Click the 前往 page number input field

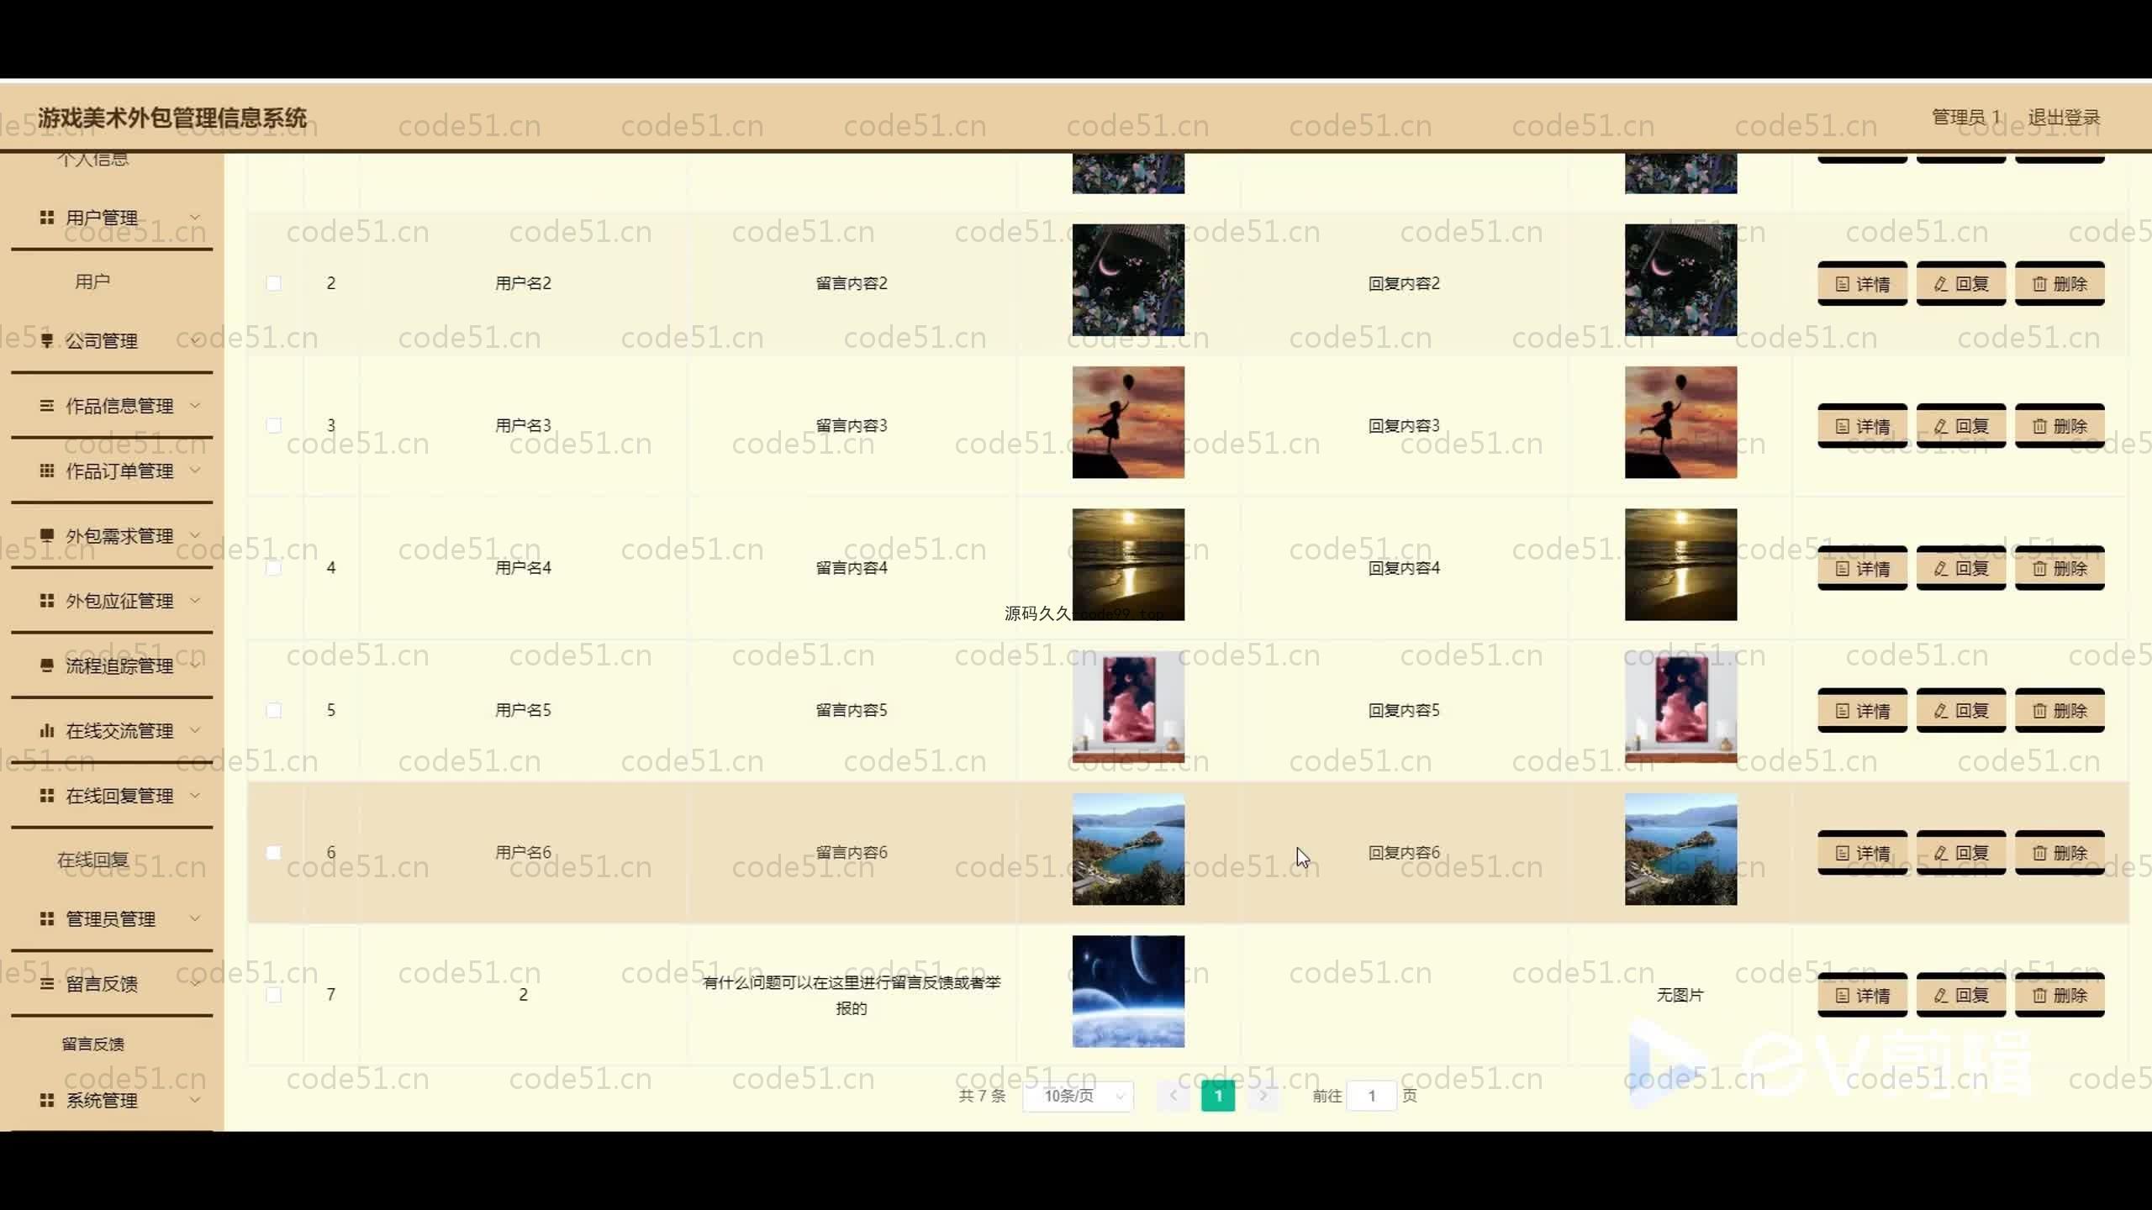(1371, 1096)
